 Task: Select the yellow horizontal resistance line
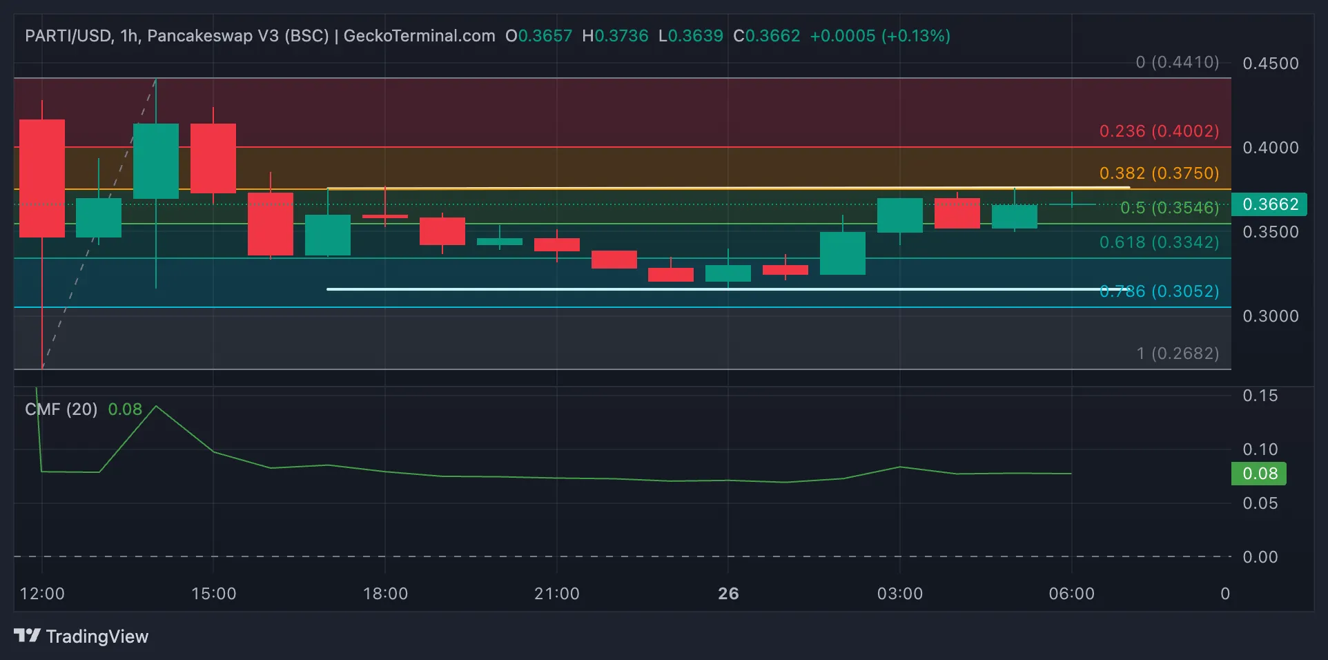(690, 188)
